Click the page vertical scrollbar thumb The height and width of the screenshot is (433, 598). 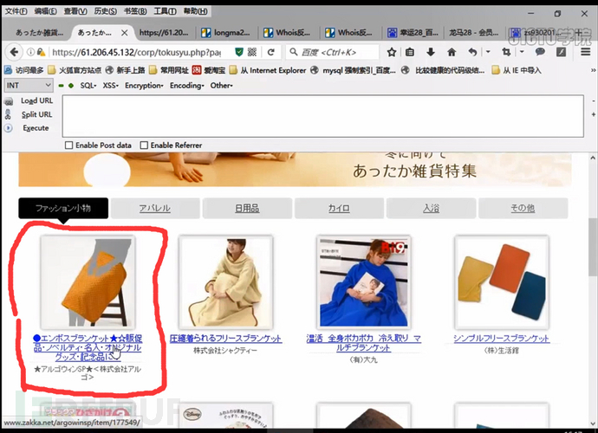[x=593, y=247]
